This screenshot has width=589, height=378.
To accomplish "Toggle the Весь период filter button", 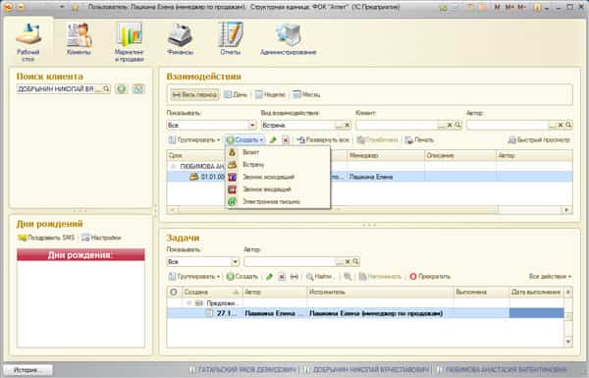I will [x=194, y=94].
